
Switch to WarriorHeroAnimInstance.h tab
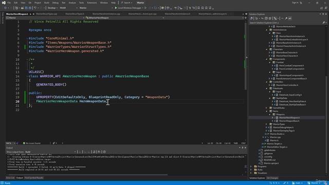177,14
